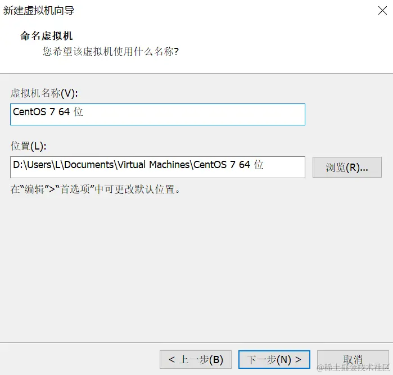Click the location path input field
The width and height of the screenshot is (393, 375).
[x=157, y=167]
